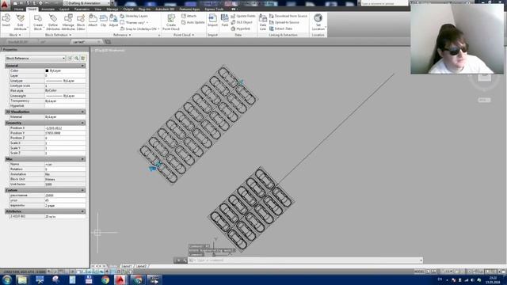The image size is (507, 285).
Task: Insert a Field
Action: (x=225, y=21)
